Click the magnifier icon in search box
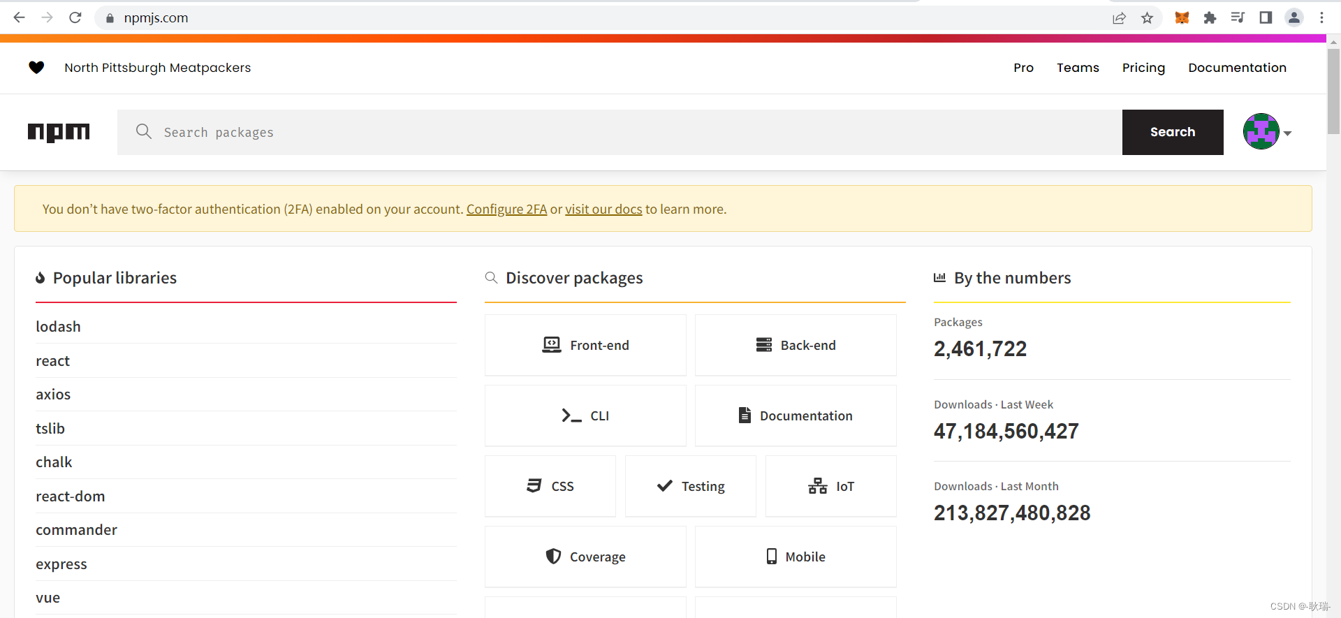1341x618 pixels. (x=144, y=131)
